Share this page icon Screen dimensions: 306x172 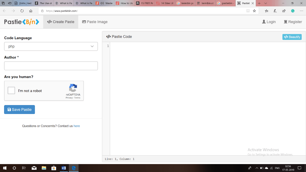(x=284, y=11)
